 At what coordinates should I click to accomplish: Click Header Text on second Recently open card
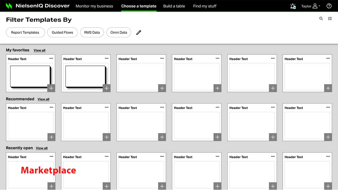(73, 157)
